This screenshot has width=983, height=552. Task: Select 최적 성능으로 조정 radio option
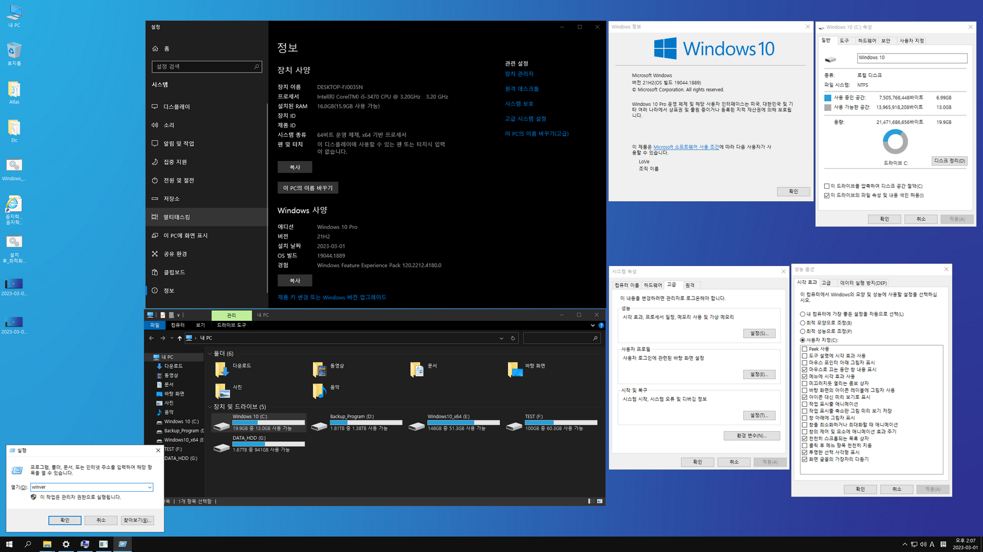[802, 331]
